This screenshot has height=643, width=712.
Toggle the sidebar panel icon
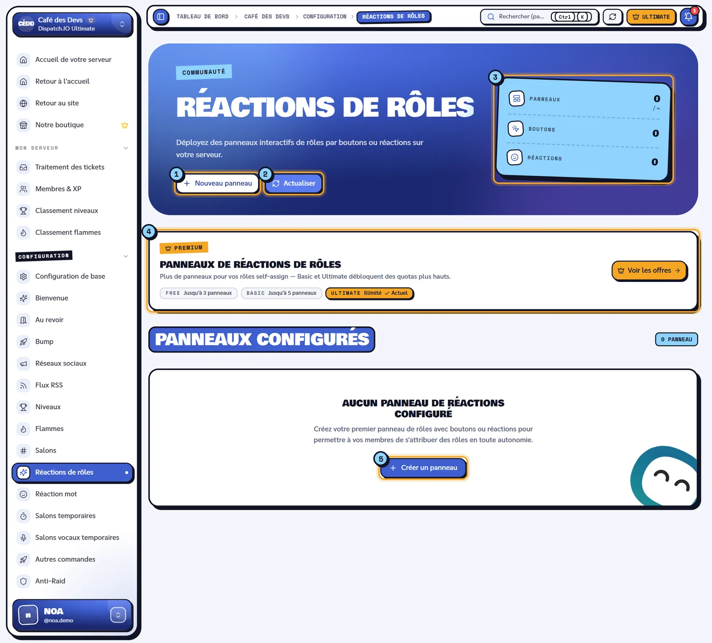(161, 17)
